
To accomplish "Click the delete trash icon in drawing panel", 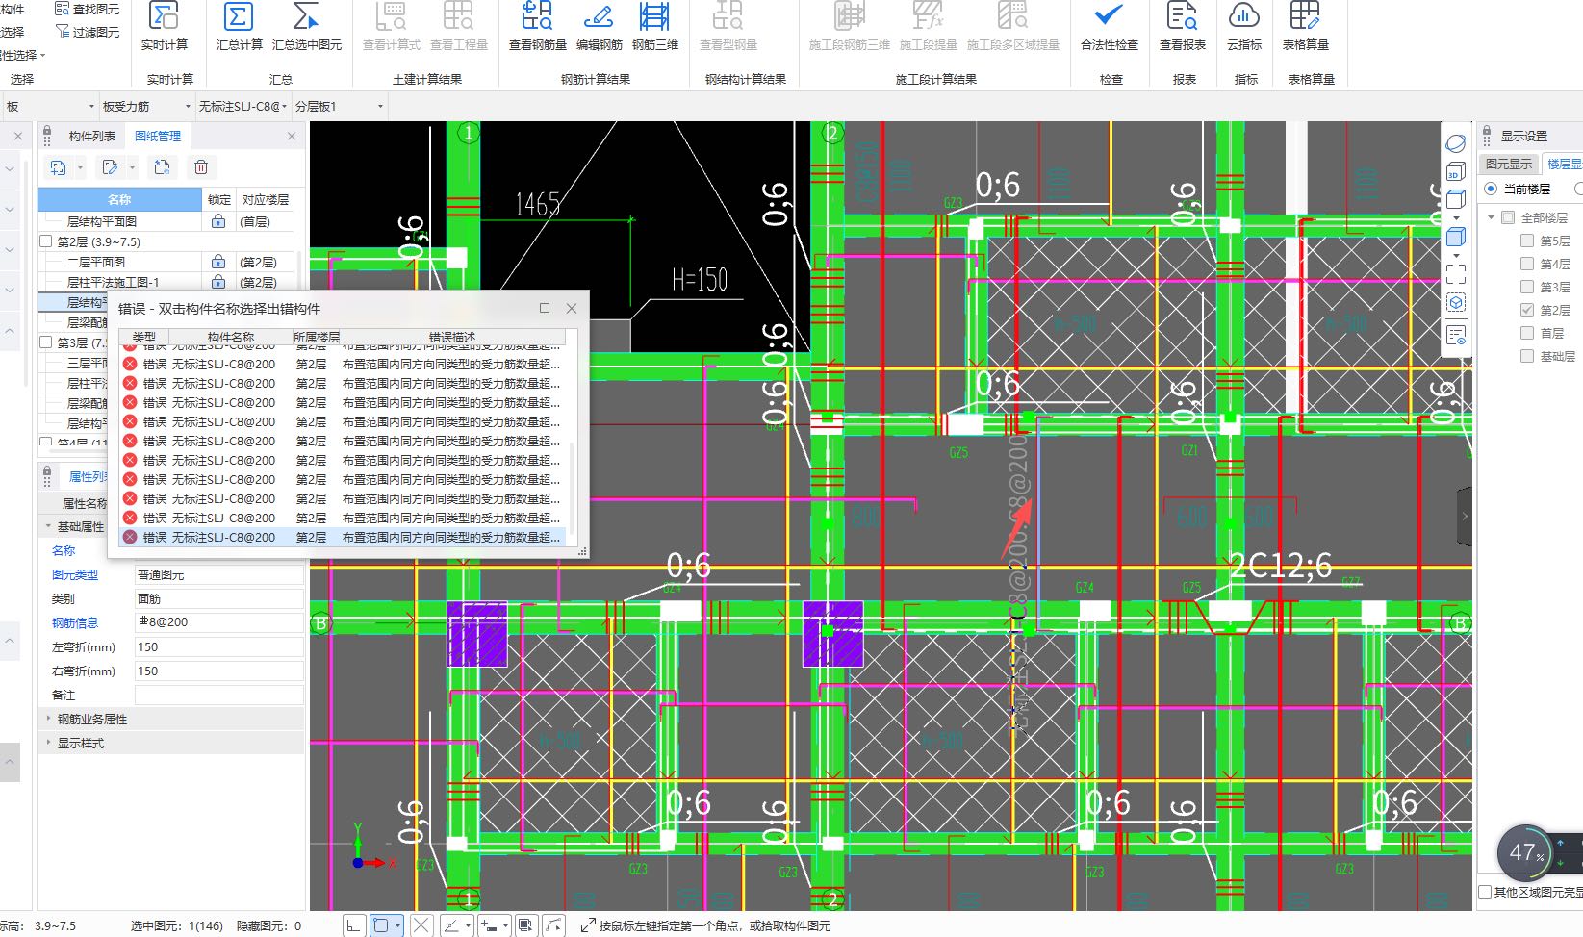I will click(201, 167).
